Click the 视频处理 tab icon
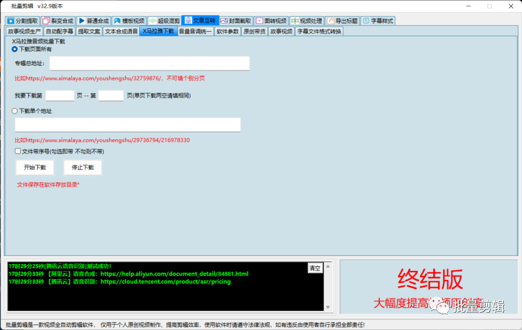 [x=295, y=21]
